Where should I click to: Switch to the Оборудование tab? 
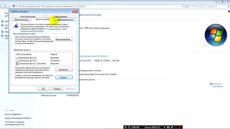[61, 16]
